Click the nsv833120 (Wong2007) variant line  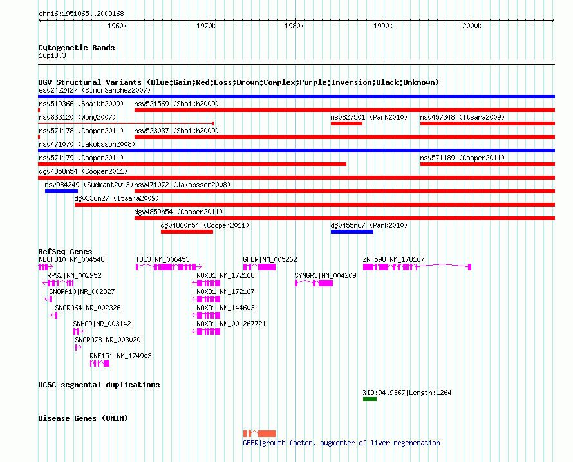(126, 124)
